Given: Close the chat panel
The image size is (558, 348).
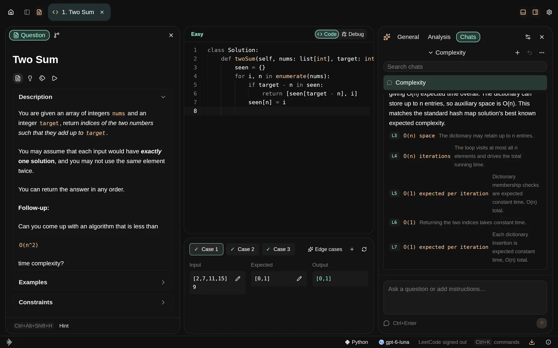Looking at the screenshot, I should coord(542,37).
